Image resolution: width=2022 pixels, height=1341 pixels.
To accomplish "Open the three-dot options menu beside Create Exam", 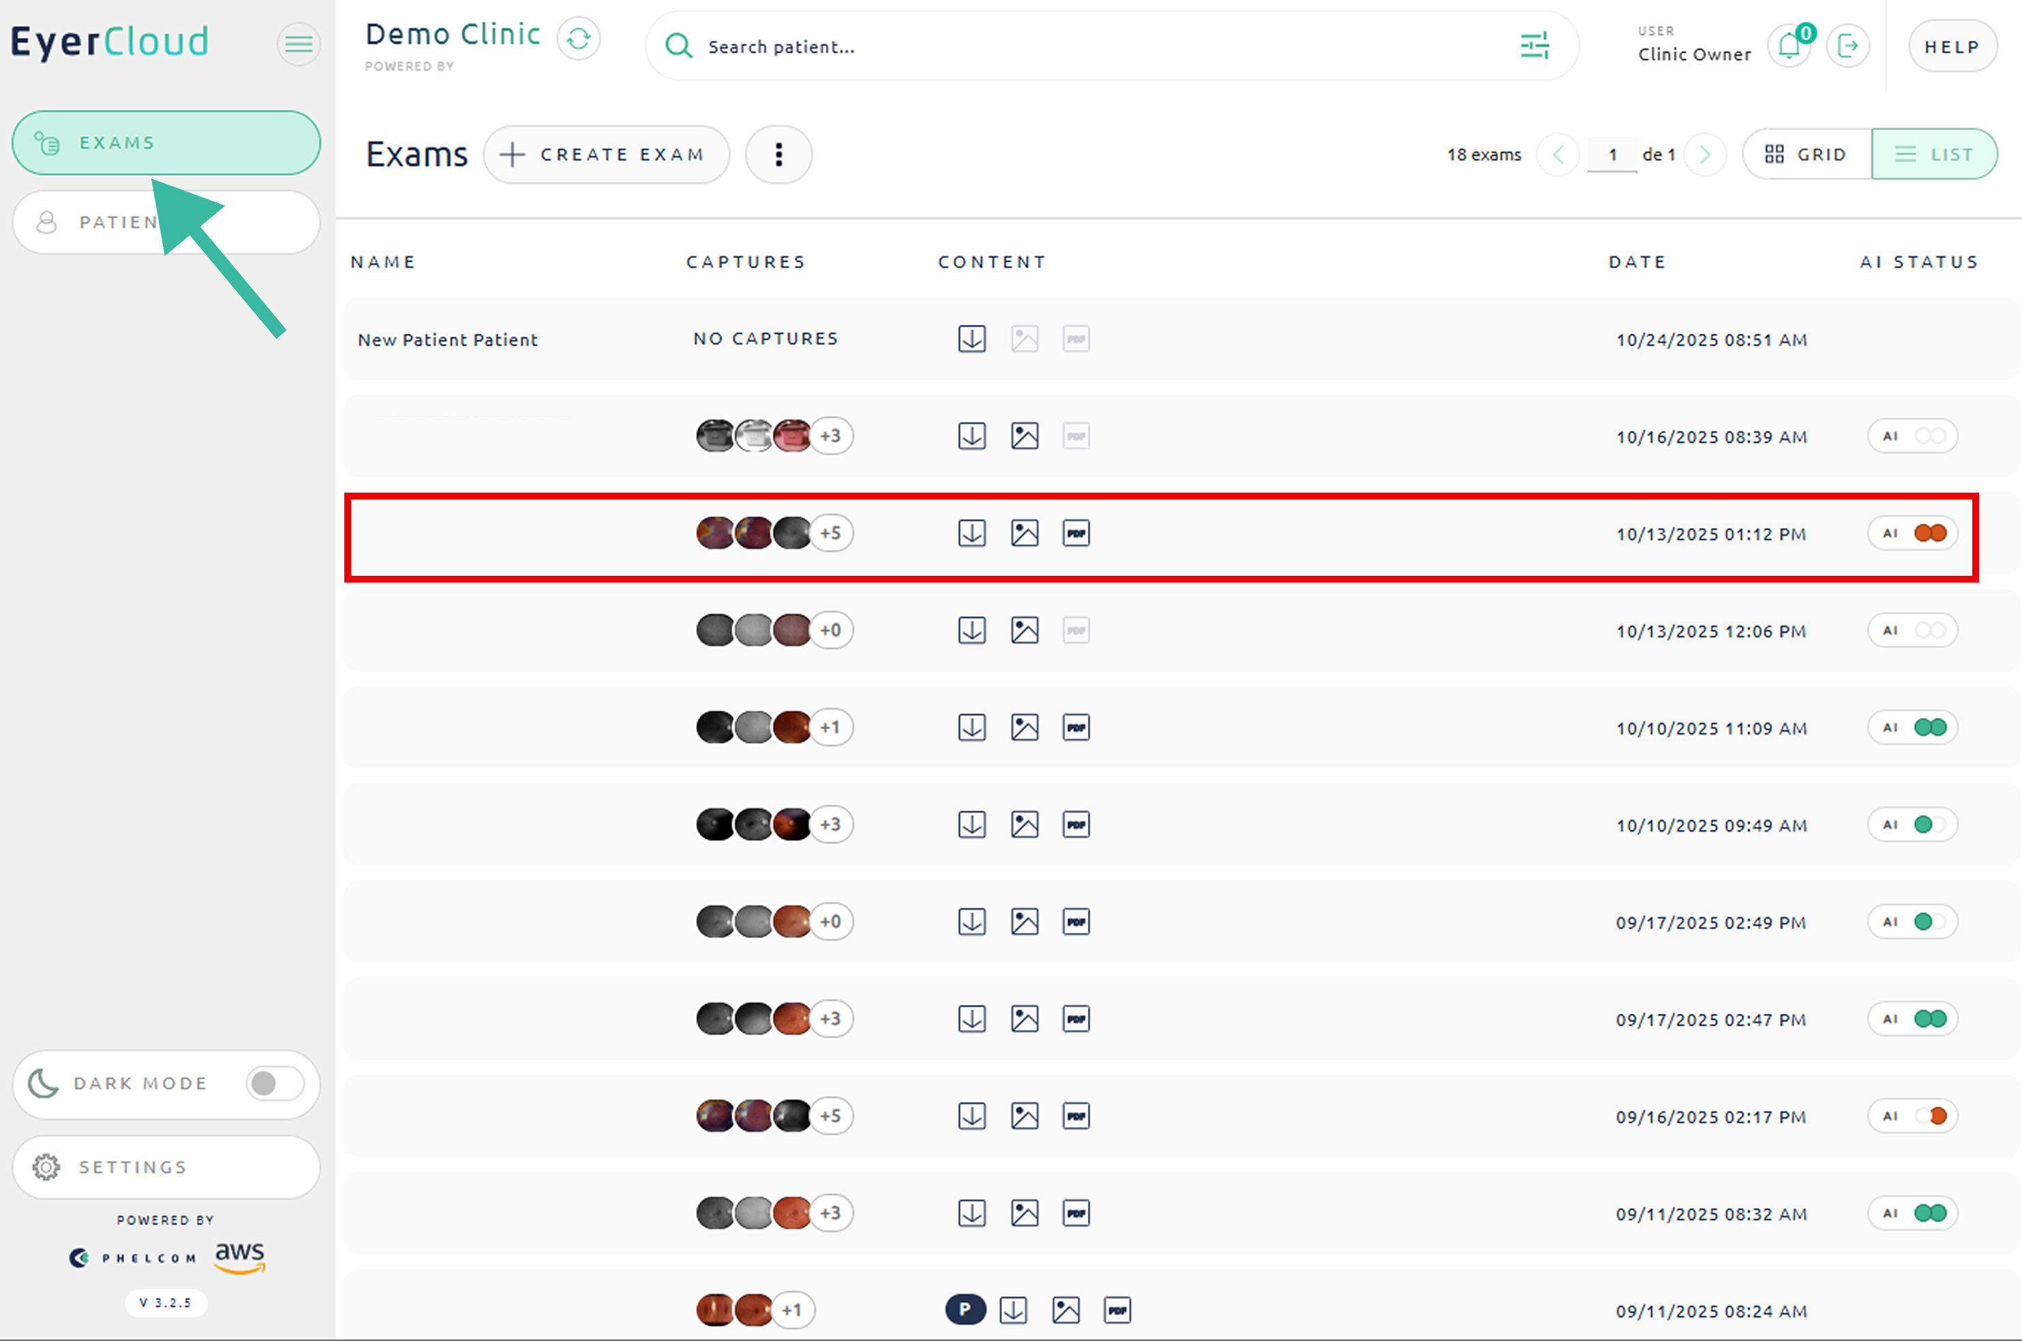I will click(778, 155).
